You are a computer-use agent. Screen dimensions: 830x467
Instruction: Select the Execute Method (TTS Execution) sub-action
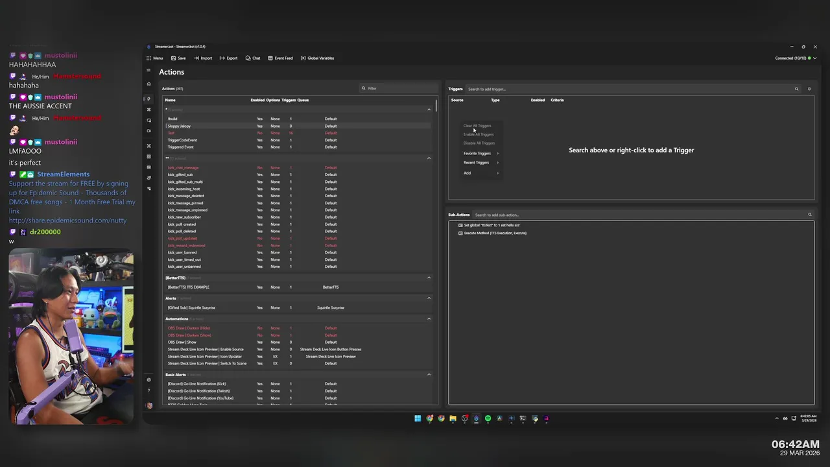coord(495,233)
